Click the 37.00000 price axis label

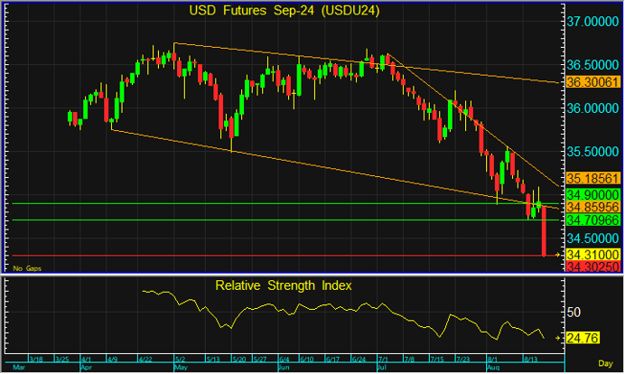592,21
